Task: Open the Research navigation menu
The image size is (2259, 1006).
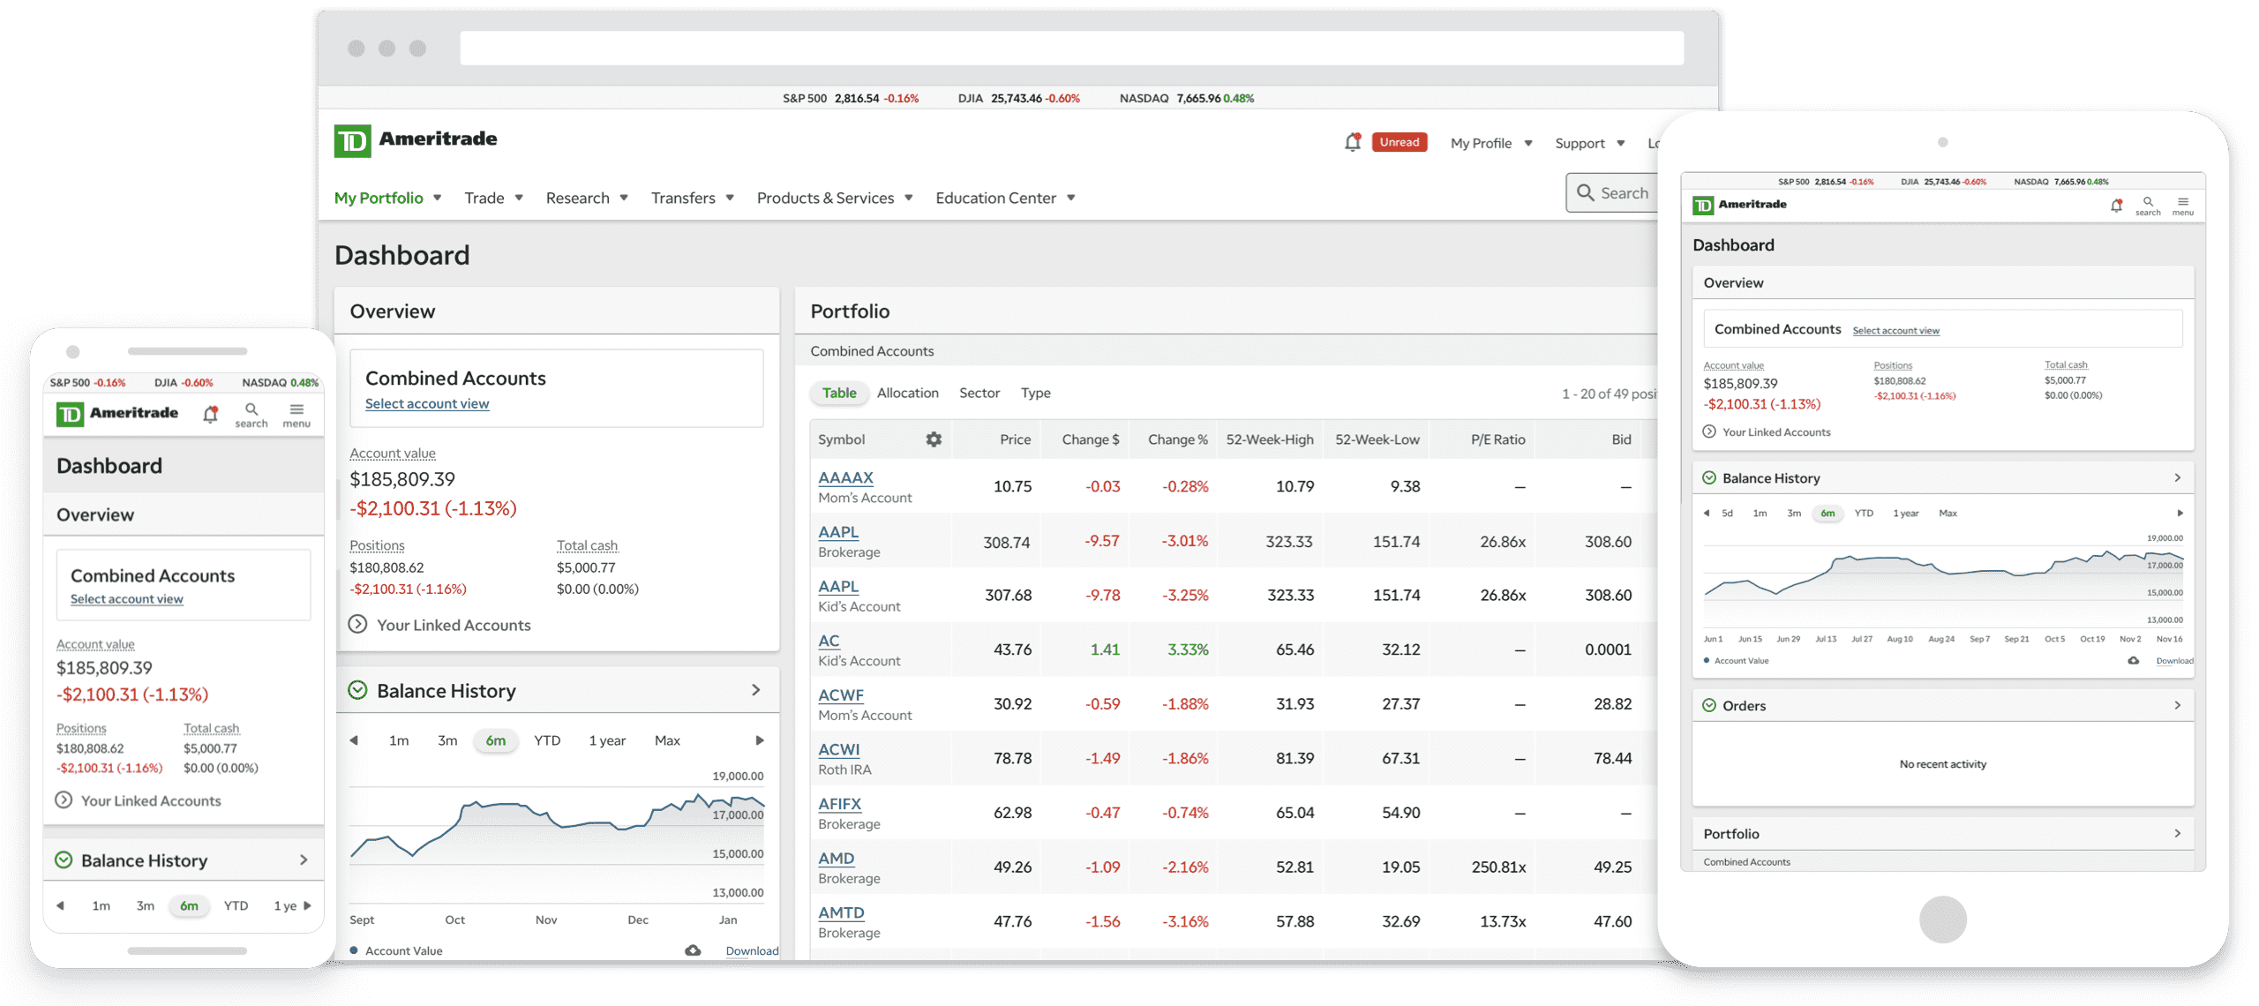Action: click(x=587, y=198)
